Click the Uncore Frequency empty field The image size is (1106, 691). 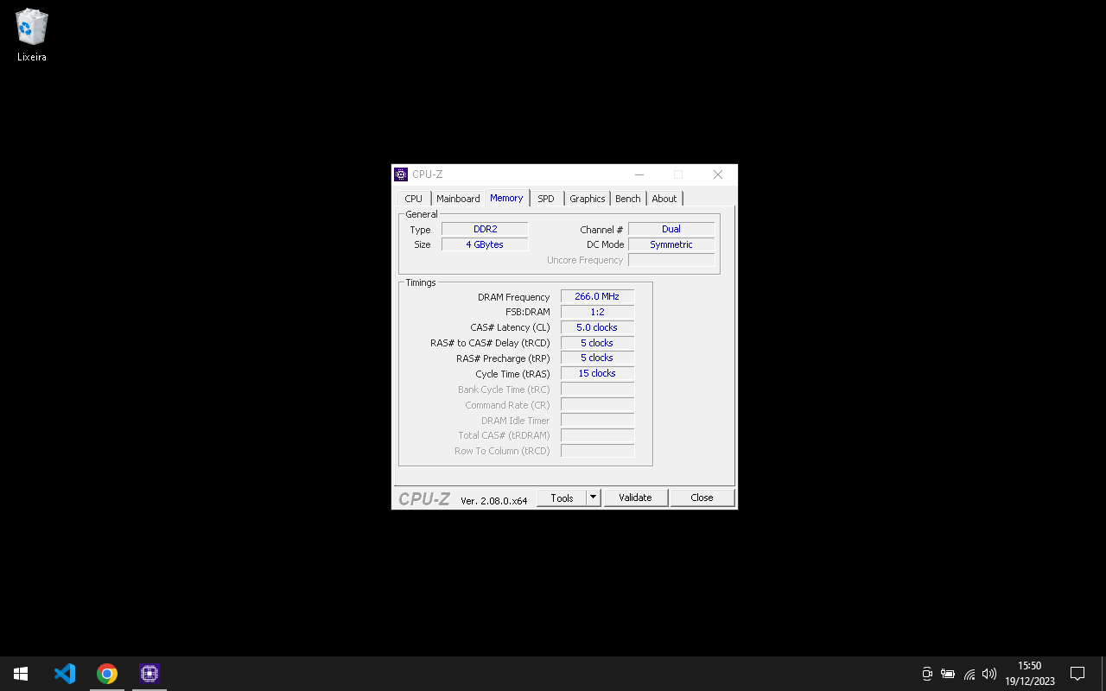tap(671, 260)
